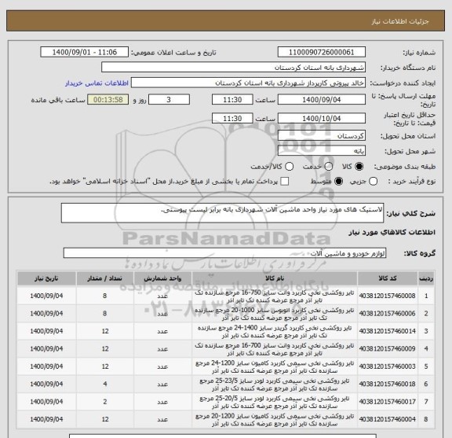
Task: Select the جزیی purchase type radio
Action: coord(374,182)
